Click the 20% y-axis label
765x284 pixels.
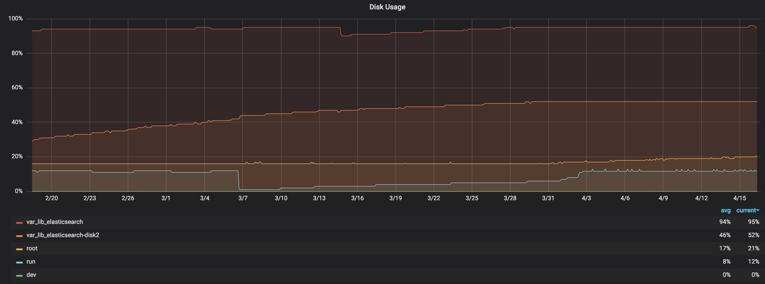pyautogui.click(x=17, y=156)
